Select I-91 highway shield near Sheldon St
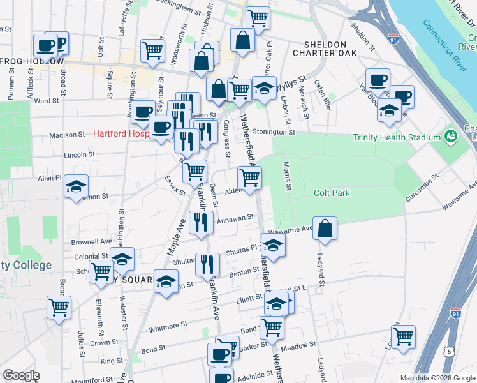The width and height of the screenshot is (477, 383). pyautogui.click(x=393, y=40)
